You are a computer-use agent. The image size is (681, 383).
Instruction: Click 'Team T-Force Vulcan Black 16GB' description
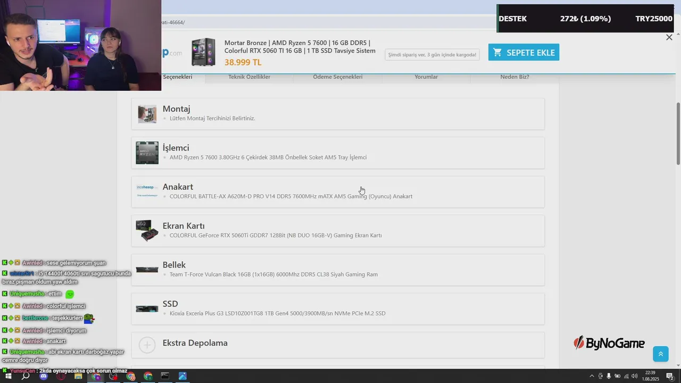[273, 274]
